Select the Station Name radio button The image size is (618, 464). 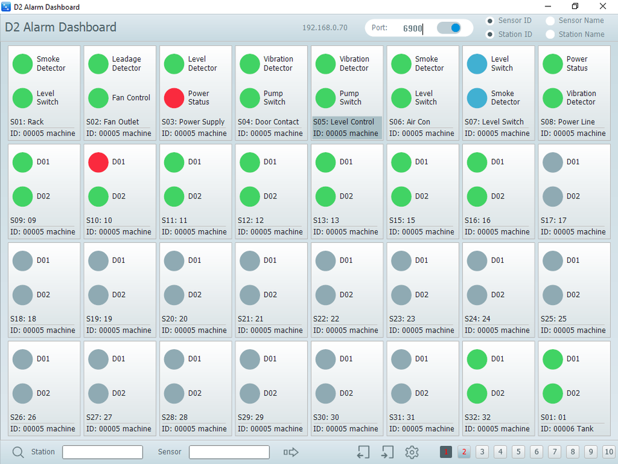tap(550, 34)
